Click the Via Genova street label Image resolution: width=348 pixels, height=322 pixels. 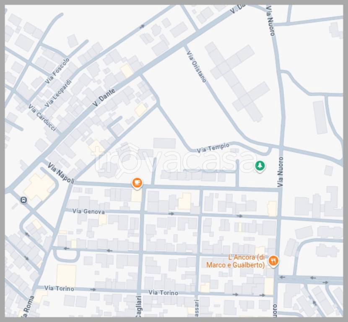pos(88,212)
